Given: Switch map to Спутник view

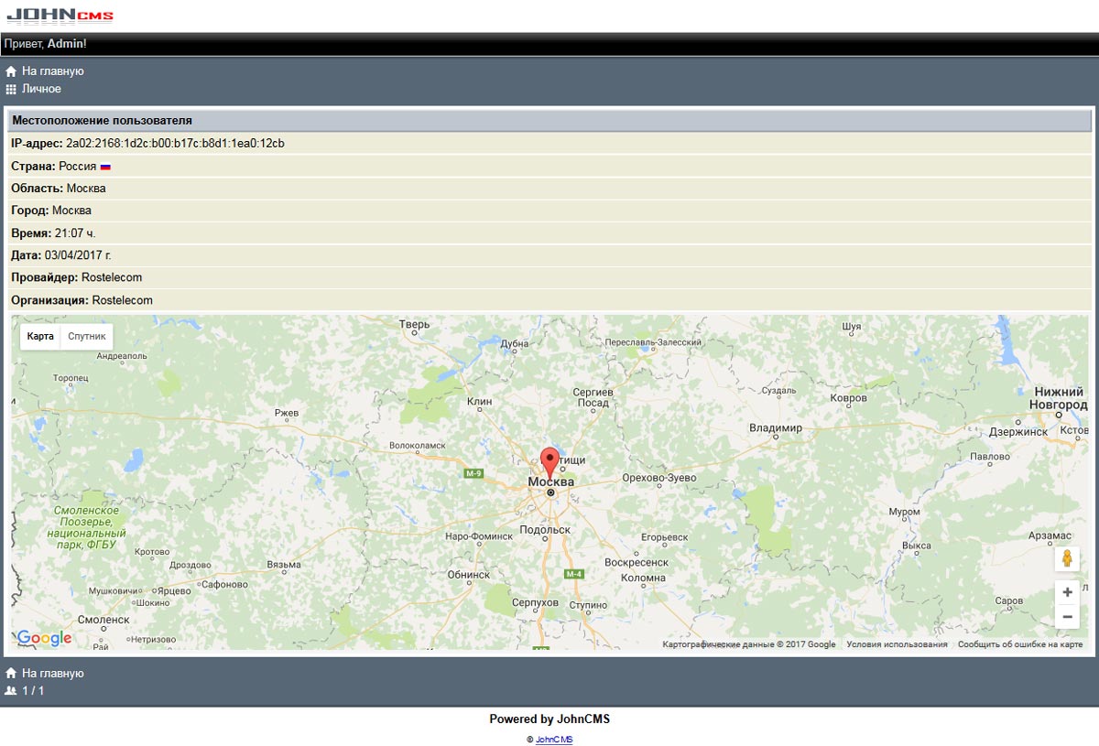Looking at the screenshot, I should click(x=87, y=337).
